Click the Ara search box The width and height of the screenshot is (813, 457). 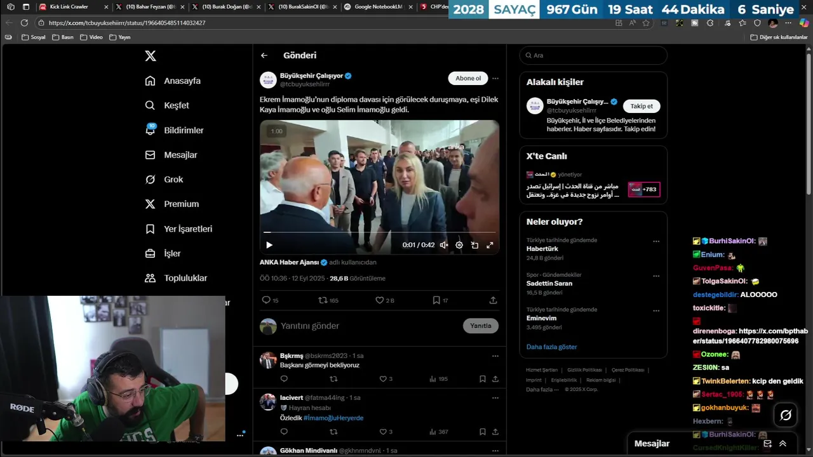coord(593,55)
